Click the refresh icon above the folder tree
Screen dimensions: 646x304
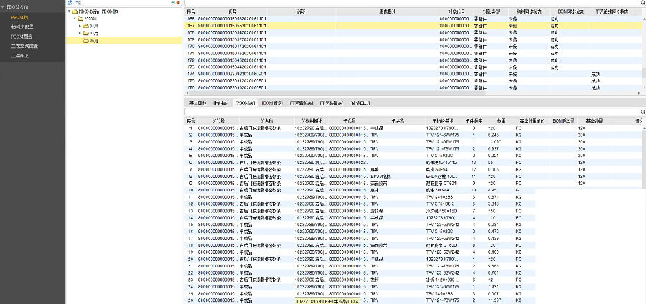click(x=70, y=4)
